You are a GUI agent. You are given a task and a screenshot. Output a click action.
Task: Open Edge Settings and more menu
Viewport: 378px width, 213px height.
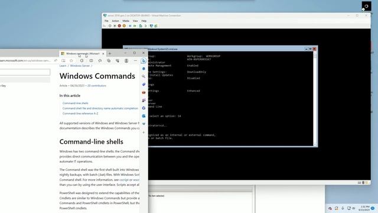pos(135,60)
